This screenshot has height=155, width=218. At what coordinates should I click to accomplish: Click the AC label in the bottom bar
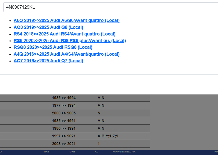97,152
